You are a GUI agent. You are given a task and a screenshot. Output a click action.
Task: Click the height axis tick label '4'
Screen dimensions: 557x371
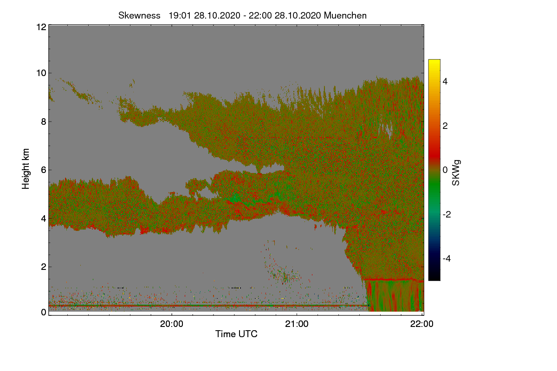(x=44, y=218)
